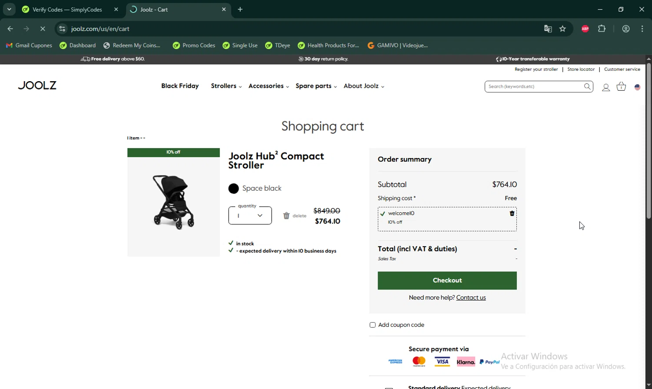Open the tab search dropdown arrow
The image size is (652, 389).
[9, 9]
